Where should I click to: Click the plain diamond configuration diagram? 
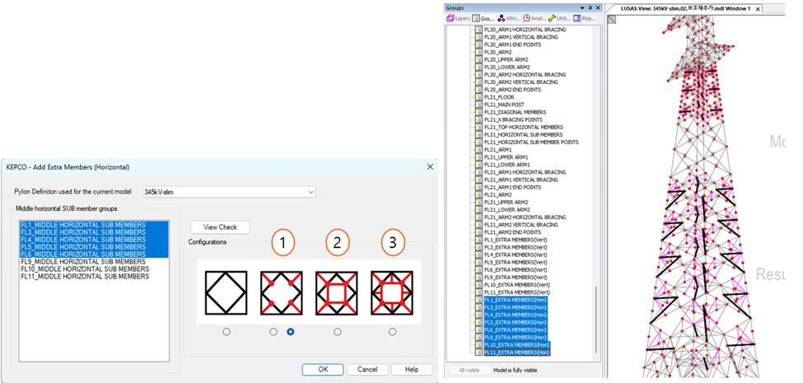[x=226, y=292]
